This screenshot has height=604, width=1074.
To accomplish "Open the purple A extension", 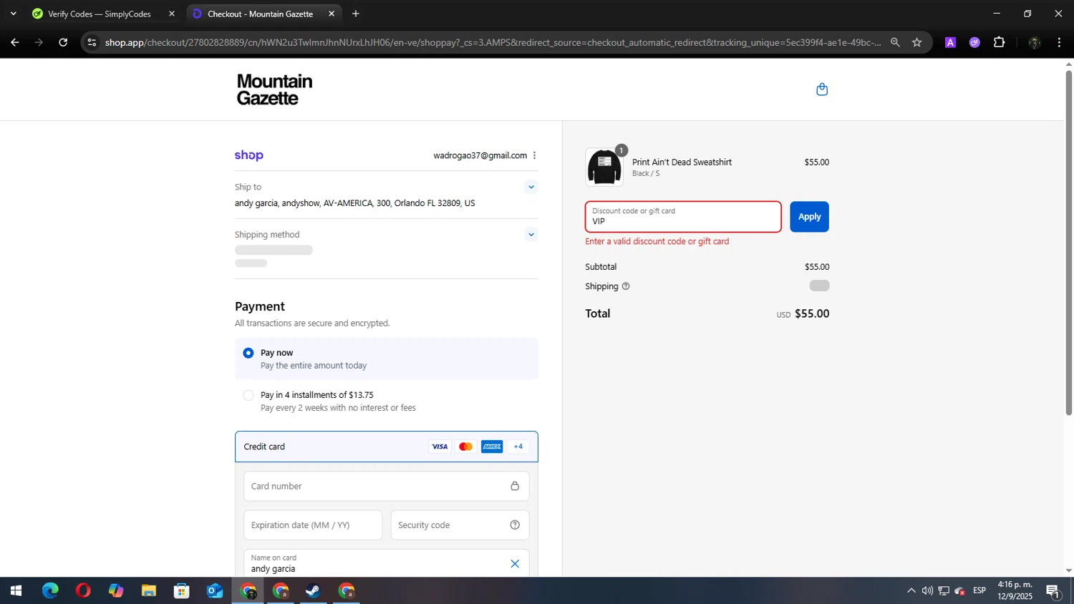I will pos(950,42).
